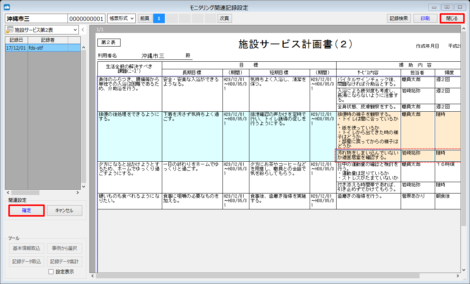Go to previous page with 前頁
The height and width of the screenshot is (284, 470).
click(x=144, y=18)
